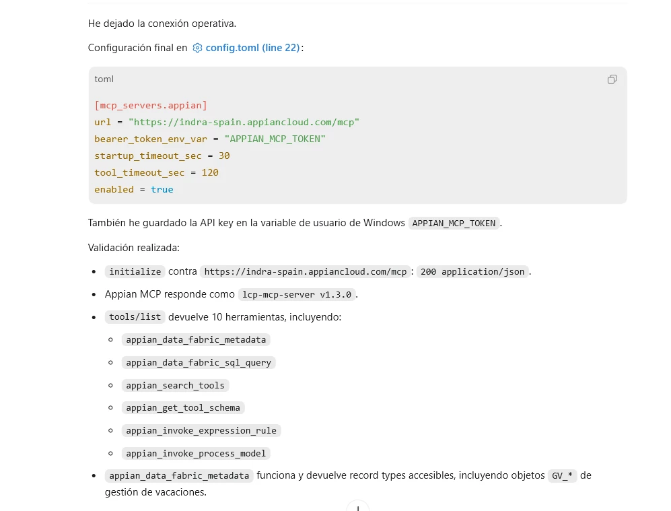The image size is (671, 511).
Task: Click the startup_timeout_sec = 30 line
Action: tap(162, 156)
